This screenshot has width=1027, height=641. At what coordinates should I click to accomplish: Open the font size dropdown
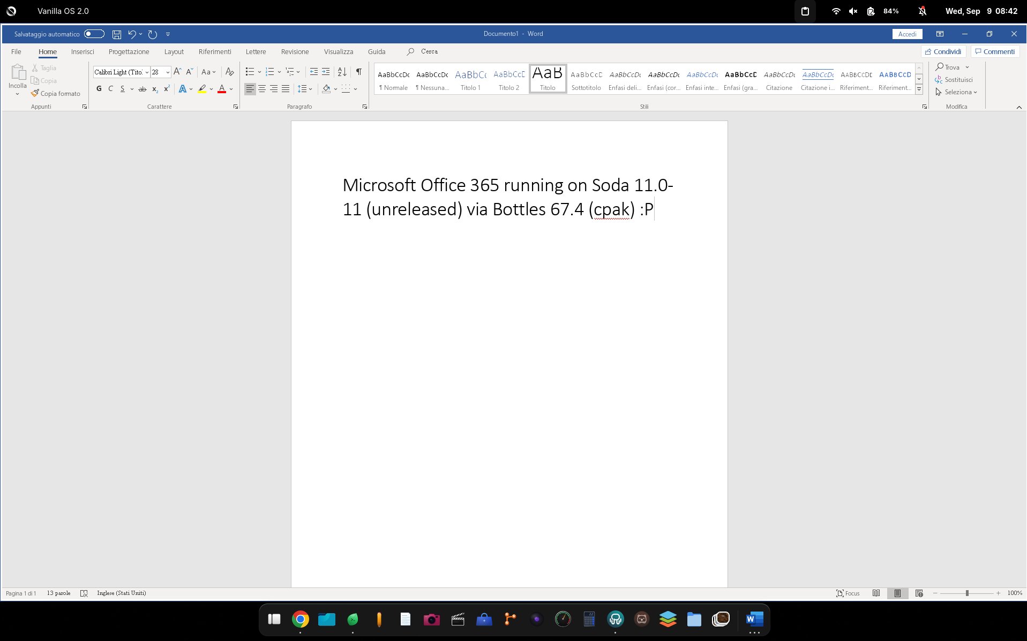[168, 72]
